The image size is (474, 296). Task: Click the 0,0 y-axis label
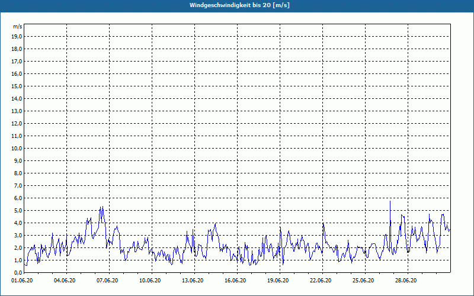(x=18, y=273)
